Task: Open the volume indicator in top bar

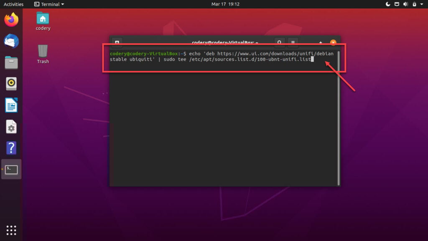Action: click(405, 4)
